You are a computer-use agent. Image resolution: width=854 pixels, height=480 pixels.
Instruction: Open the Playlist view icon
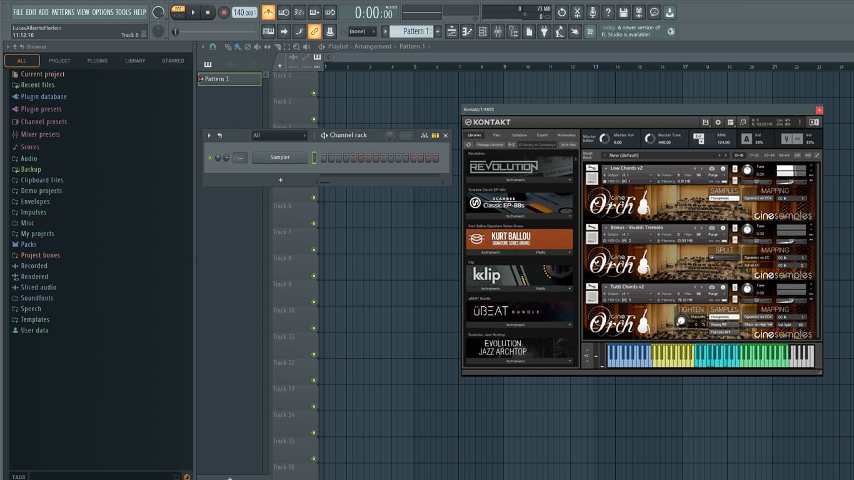(x=451, y=31)
